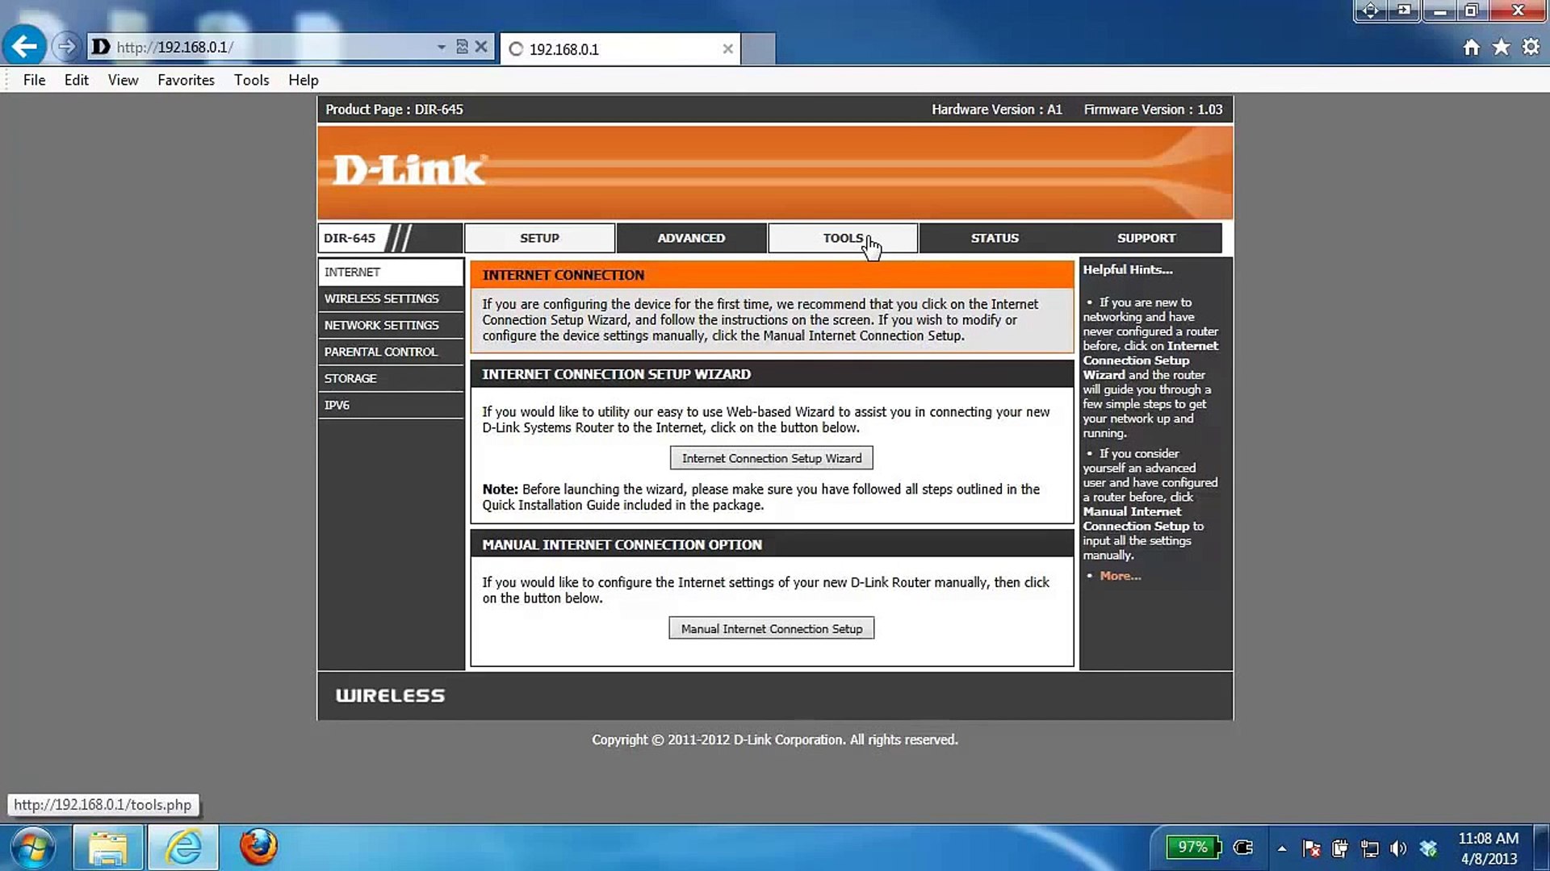Toggle Compatibility View in the address bar
This screenshot has height=871, width=1550.
(462, 47)
